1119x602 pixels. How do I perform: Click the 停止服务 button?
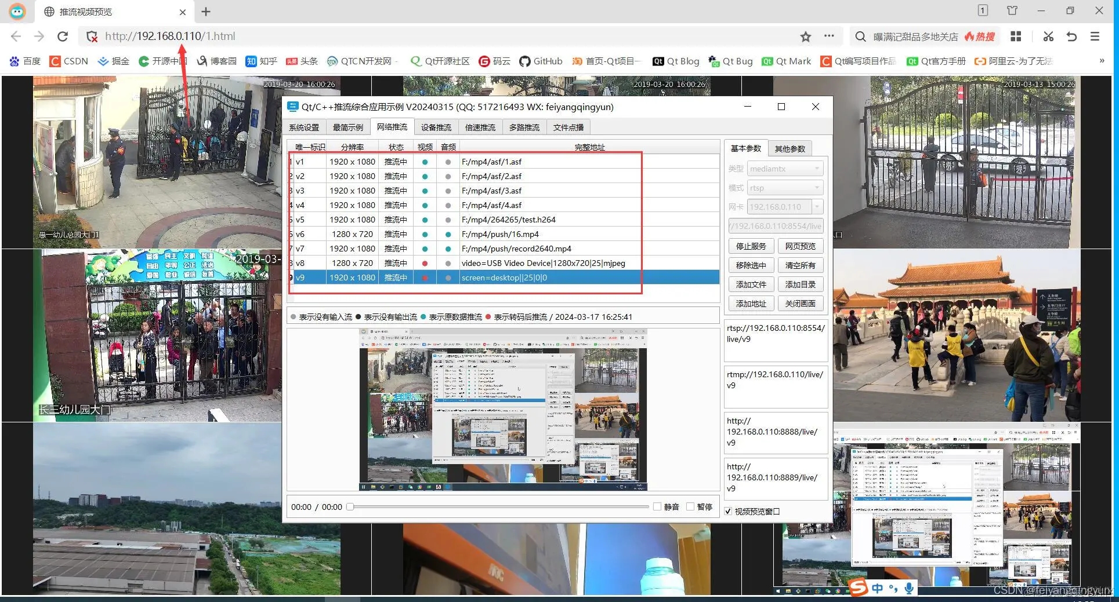(x=751, y=246)
